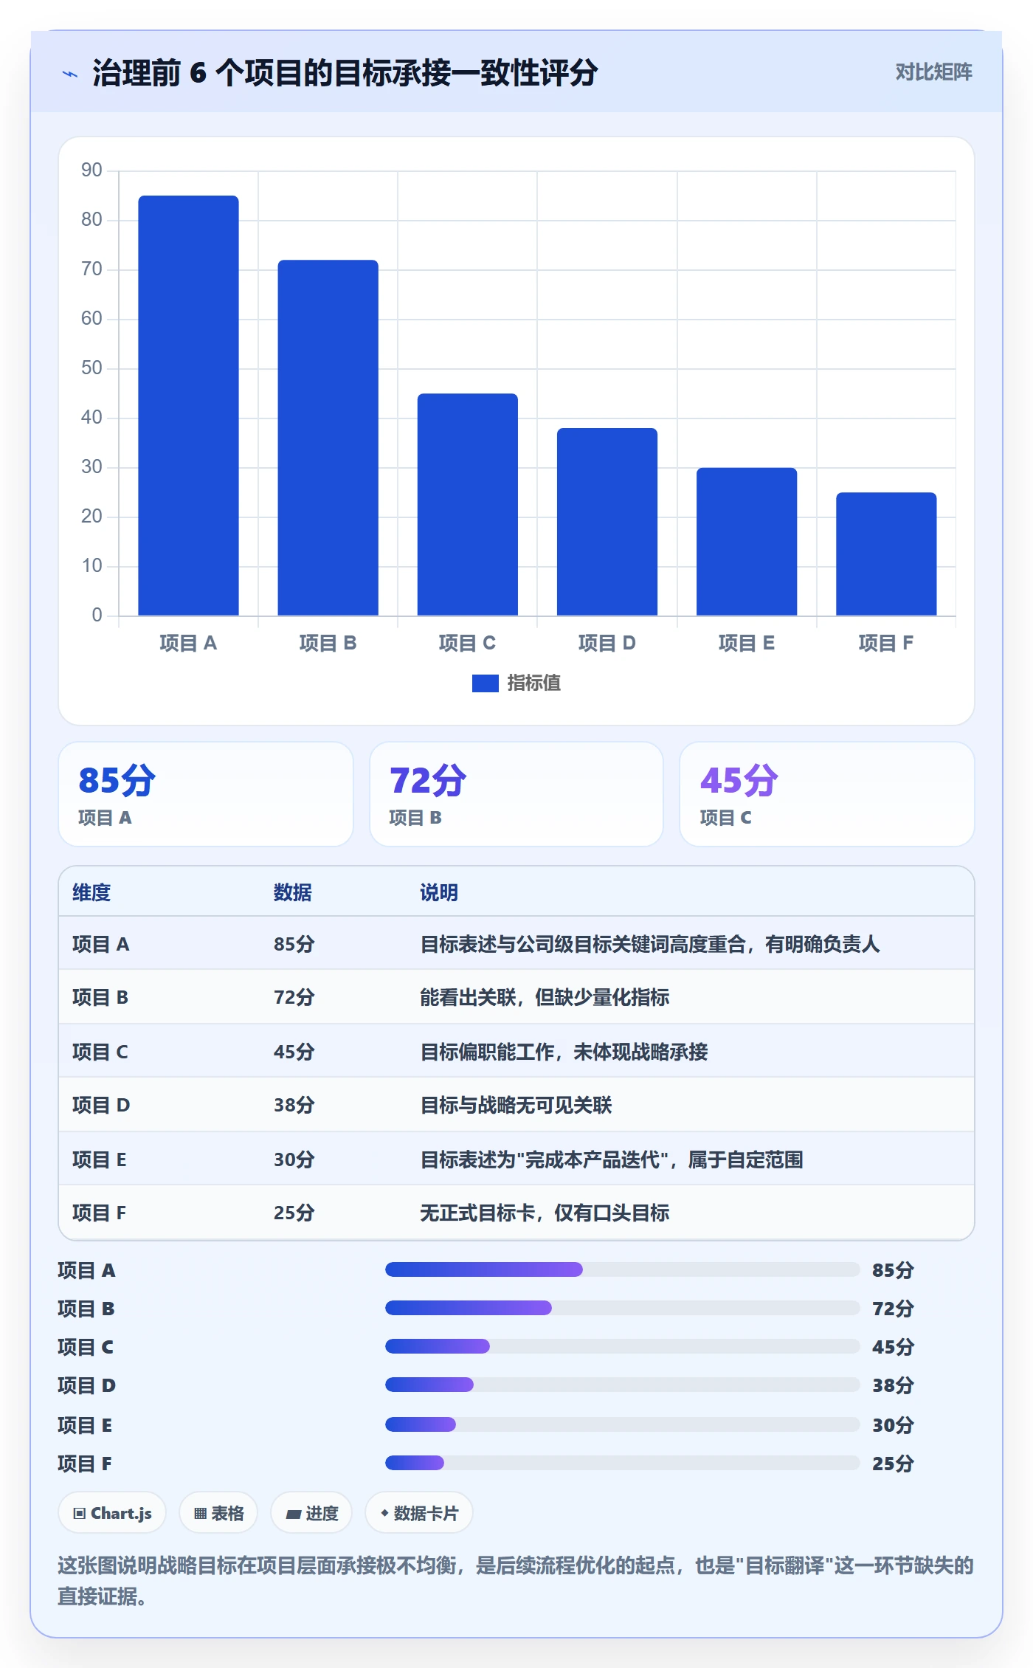The image size is (1033, 1668).
Task: Open the 45分 项目 C data card
Action: coord(827,794)
